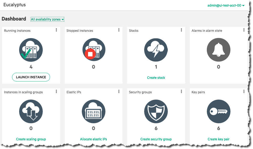Expand the All availability zones dropdown
This screenshot has height=149, width=253.
47,19
